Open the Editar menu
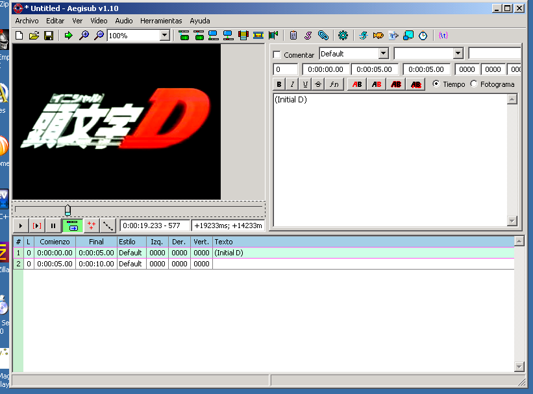This screenshot has width=533, height=394. pos(55,21)
